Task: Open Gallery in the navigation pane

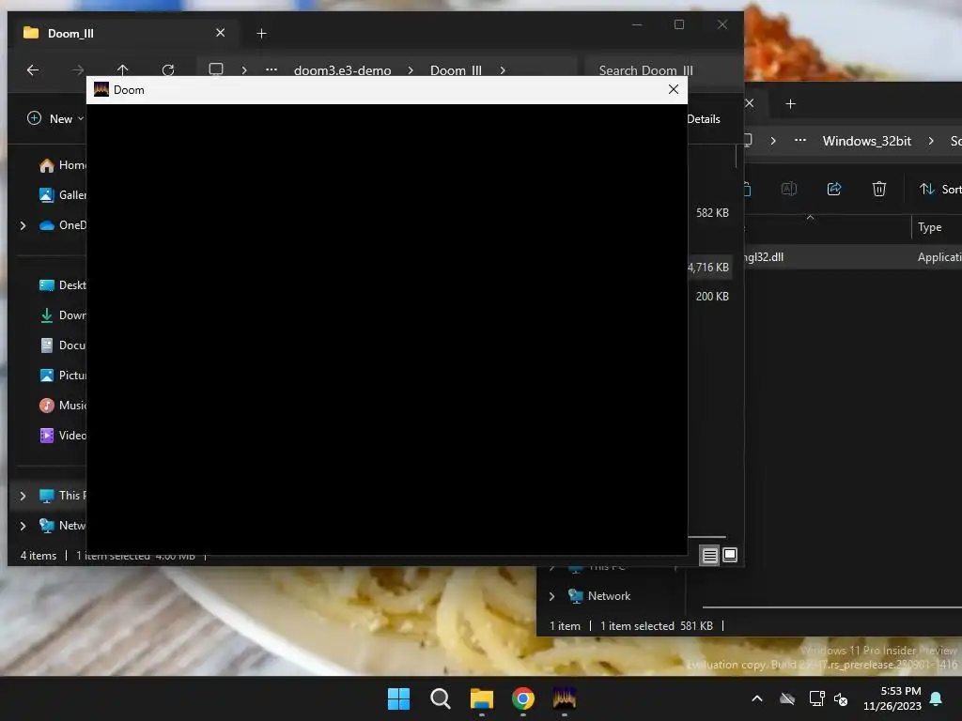Action: (x=62, y=195)
